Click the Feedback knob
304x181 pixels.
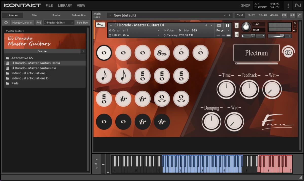(x=249, y=89)
